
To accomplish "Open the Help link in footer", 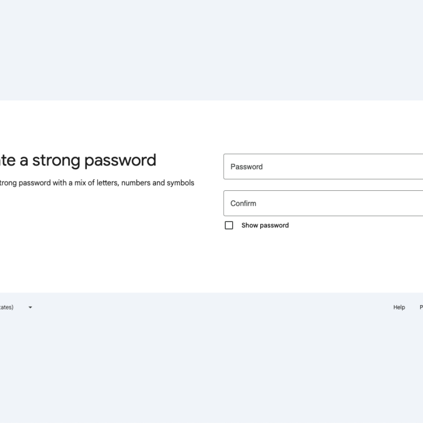I will click(x=399, y=307).
